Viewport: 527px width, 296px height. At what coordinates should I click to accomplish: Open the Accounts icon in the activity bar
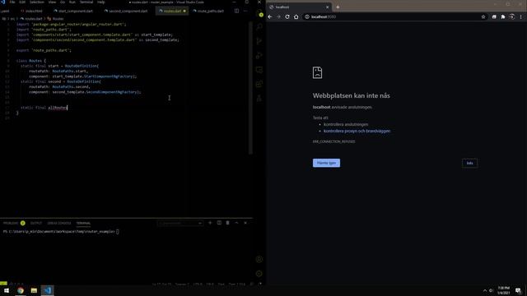(259, 259)
